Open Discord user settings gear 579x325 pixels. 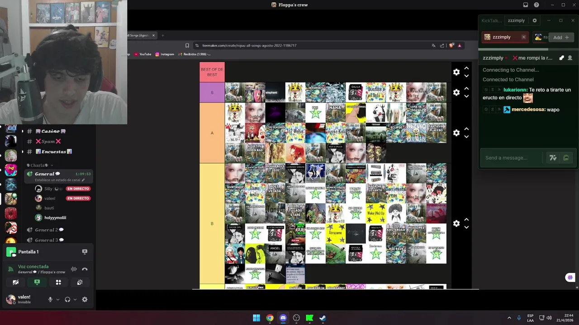tap(85, 299)
